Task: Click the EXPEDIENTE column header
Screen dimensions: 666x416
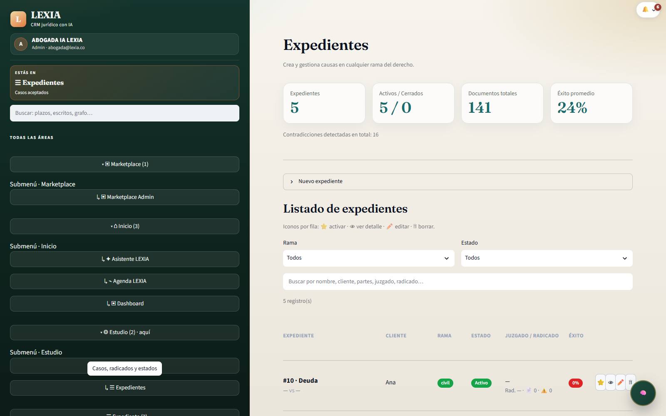Action: [x=298, y=336]
